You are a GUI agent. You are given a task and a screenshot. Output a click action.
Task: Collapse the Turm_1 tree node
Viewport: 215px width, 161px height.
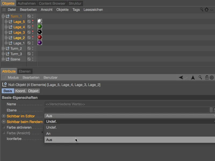point(3,16)
